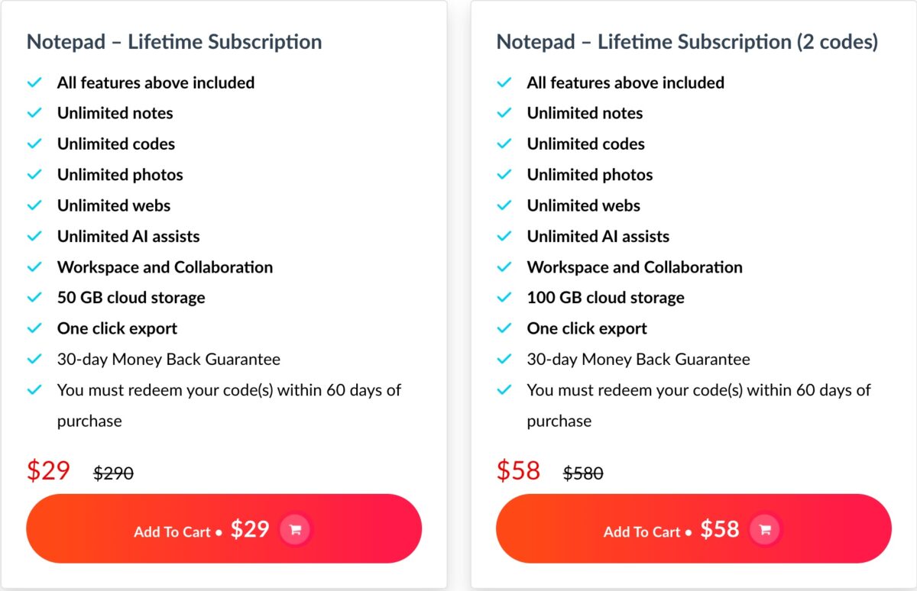
Task: Click the Lifetime Subscription (2 codes) heading
Action: click(687, 42)
